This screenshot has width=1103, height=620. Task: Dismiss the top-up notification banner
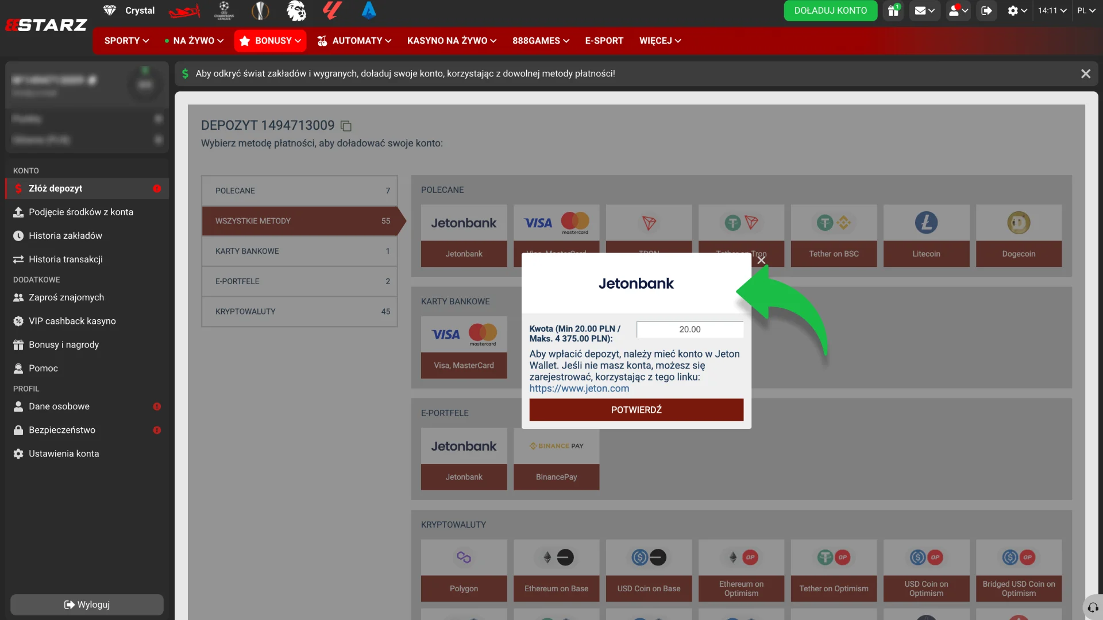click(1085, 73)
